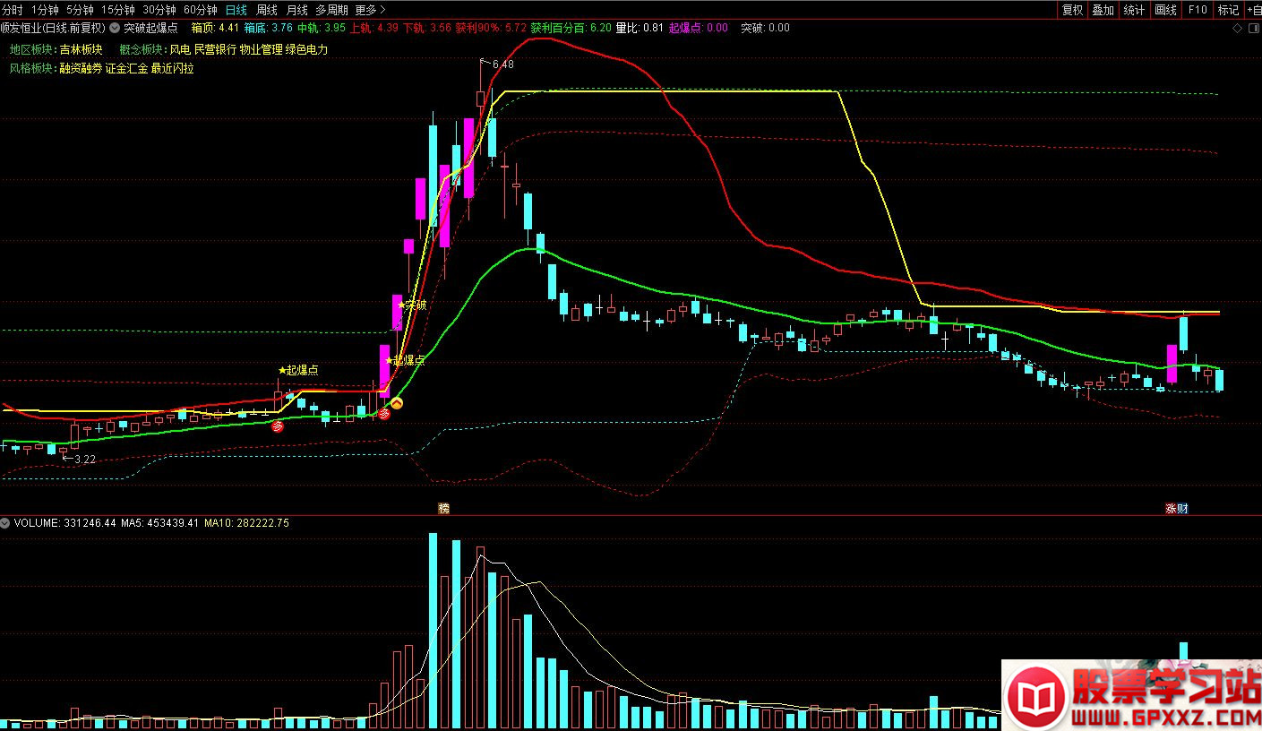The height and width of the screenshot is (731, 1262).
Task: Open the indicator dropdown beside 突破起爆点
Action: coord(115,28)
